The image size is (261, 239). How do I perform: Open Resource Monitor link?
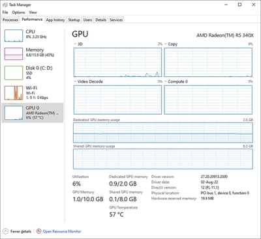(x=62, y=231)
